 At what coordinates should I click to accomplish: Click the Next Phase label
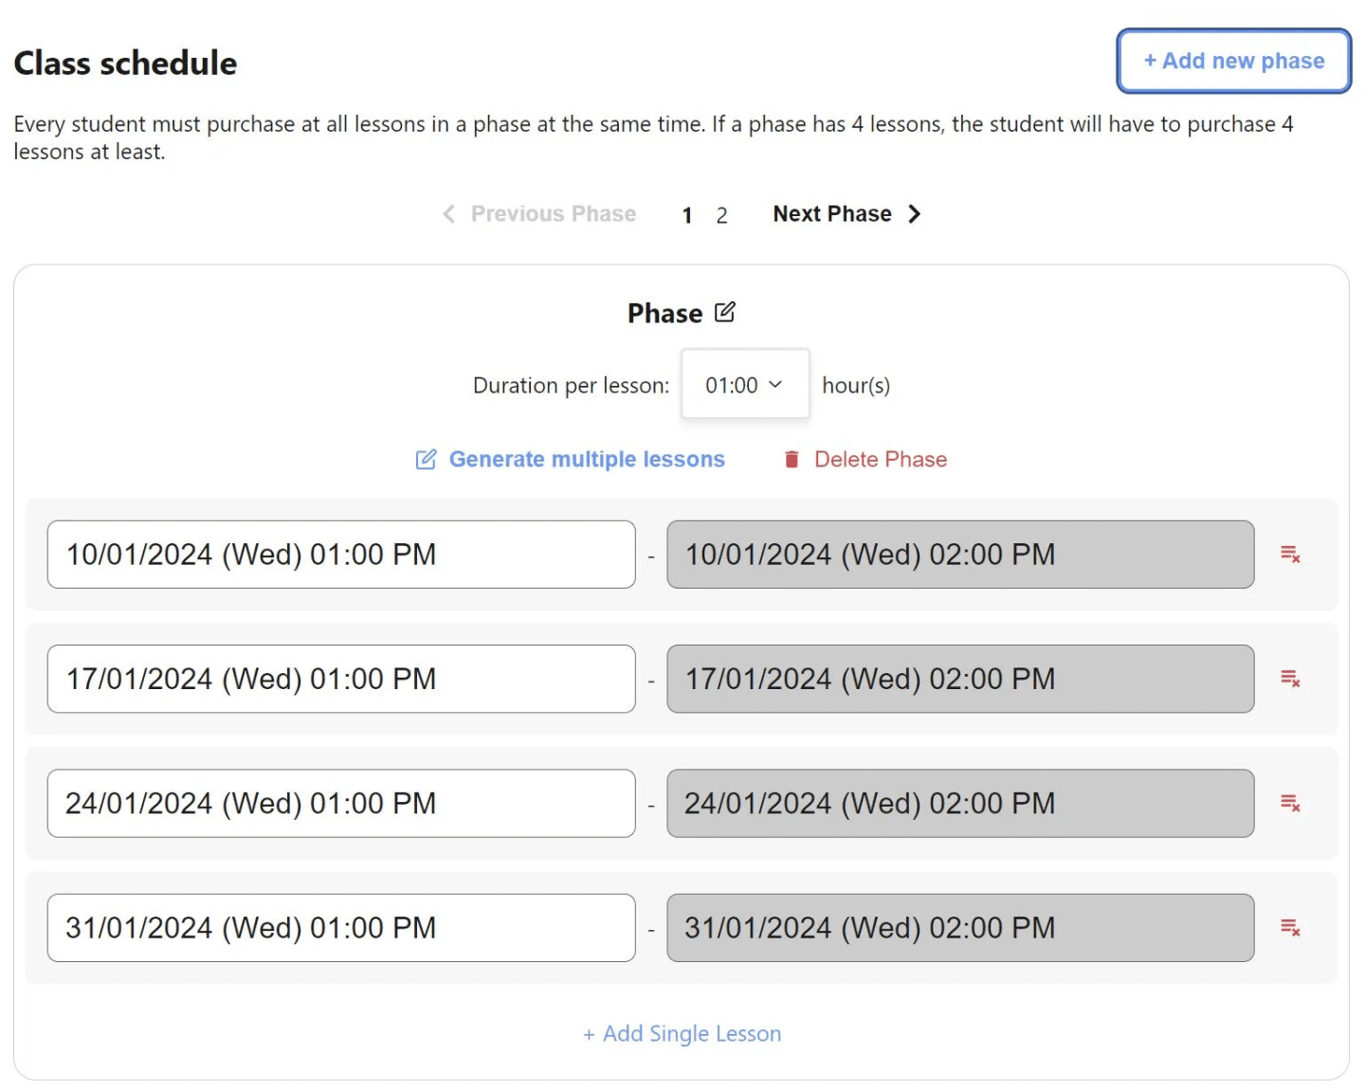pos(832,214)
